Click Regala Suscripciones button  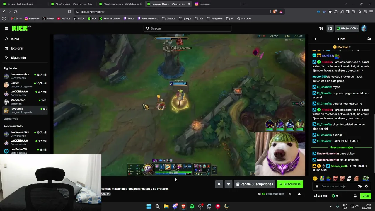tap(255, 184)
